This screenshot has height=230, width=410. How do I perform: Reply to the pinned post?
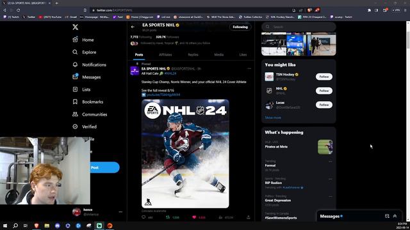(143, 217)
